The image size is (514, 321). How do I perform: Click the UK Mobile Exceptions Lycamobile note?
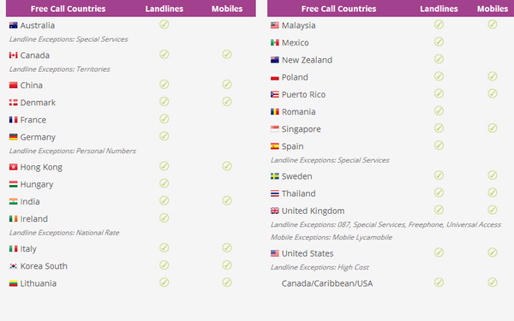tap(331, 237)
